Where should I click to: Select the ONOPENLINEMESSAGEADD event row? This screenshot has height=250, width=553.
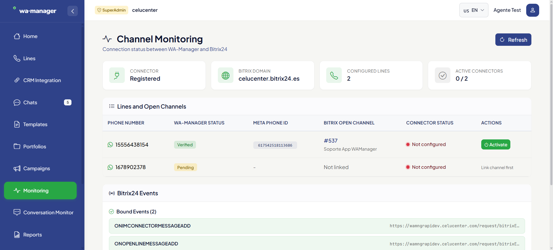click(317, 243)
